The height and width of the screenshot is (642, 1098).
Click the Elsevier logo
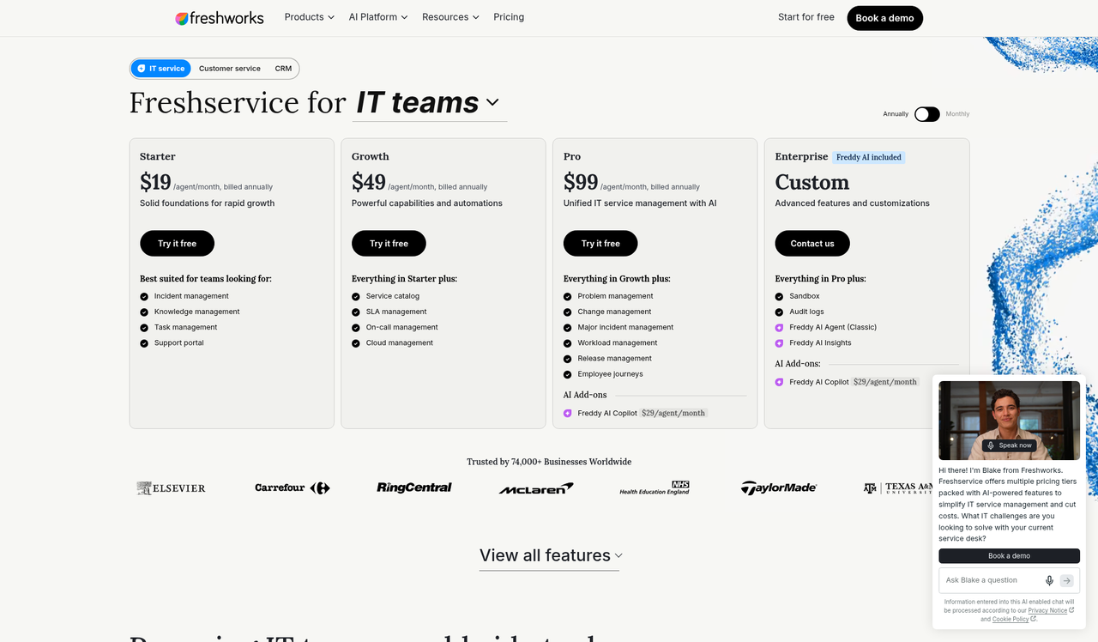pos(172,488)
